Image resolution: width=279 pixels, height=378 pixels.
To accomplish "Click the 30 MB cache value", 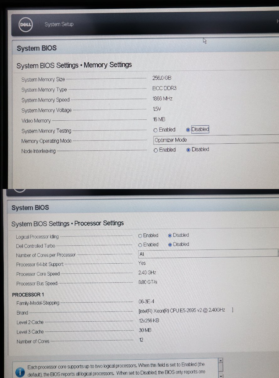I will coord(145,330).
